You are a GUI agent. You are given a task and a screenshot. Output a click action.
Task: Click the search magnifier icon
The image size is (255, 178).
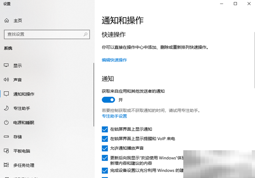click(86, 34)
